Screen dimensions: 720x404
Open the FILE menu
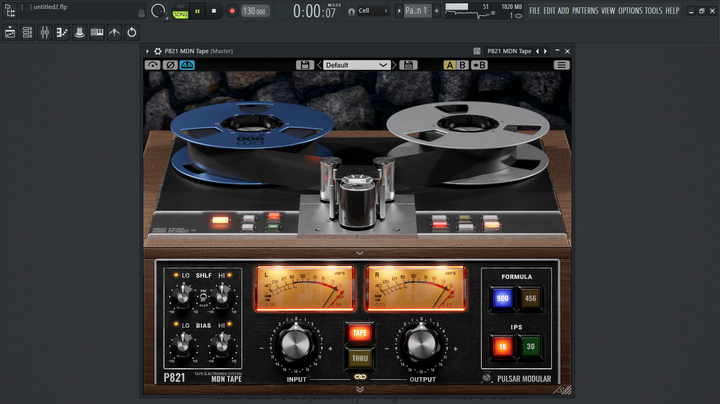[535, 11]
